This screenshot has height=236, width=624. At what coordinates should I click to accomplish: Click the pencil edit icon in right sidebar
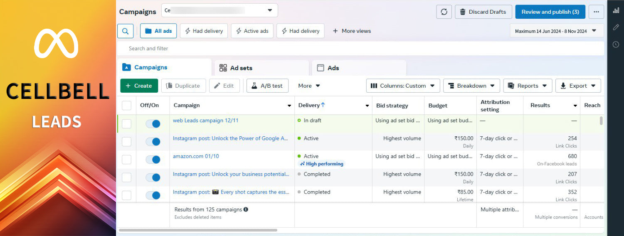coord(616,27)
